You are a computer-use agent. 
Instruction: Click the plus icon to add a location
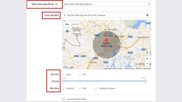[x=147, y=15]
